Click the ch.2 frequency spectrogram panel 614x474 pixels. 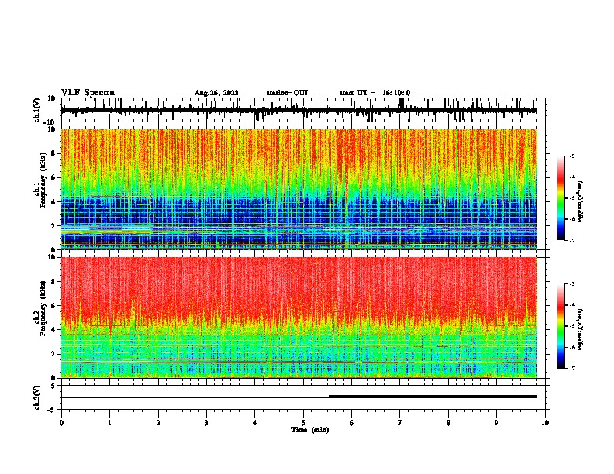[298, 318]
